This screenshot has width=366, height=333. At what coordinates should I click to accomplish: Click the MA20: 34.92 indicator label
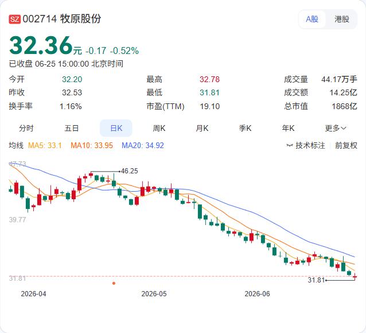[x=143, y=145]
